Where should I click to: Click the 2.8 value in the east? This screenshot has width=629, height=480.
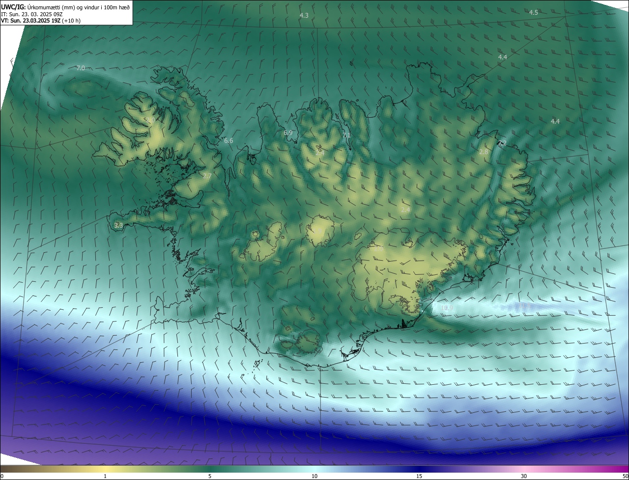tap(484, 152)
